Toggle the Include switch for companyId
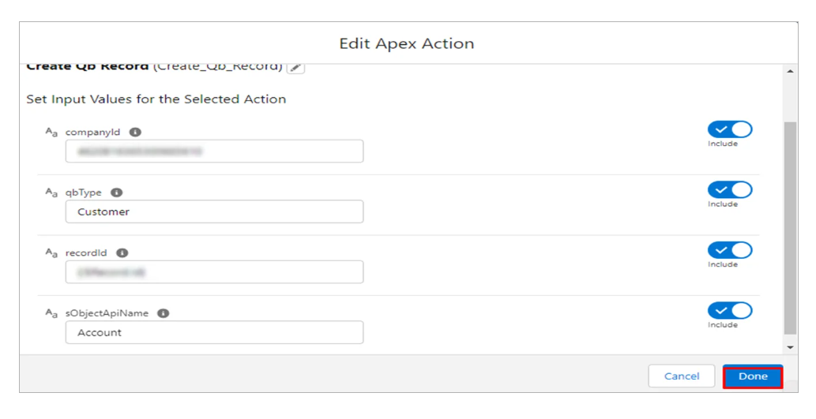 (730, 130)
